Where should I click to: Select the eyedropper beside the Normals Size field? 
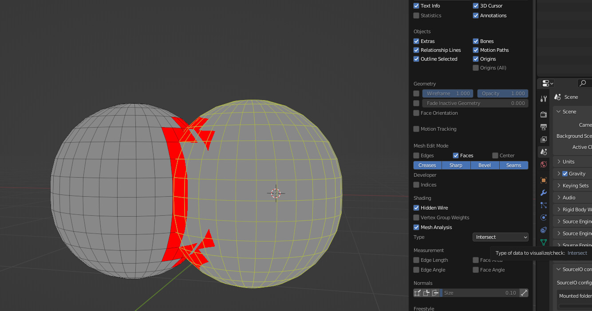(x=524, y=292)
